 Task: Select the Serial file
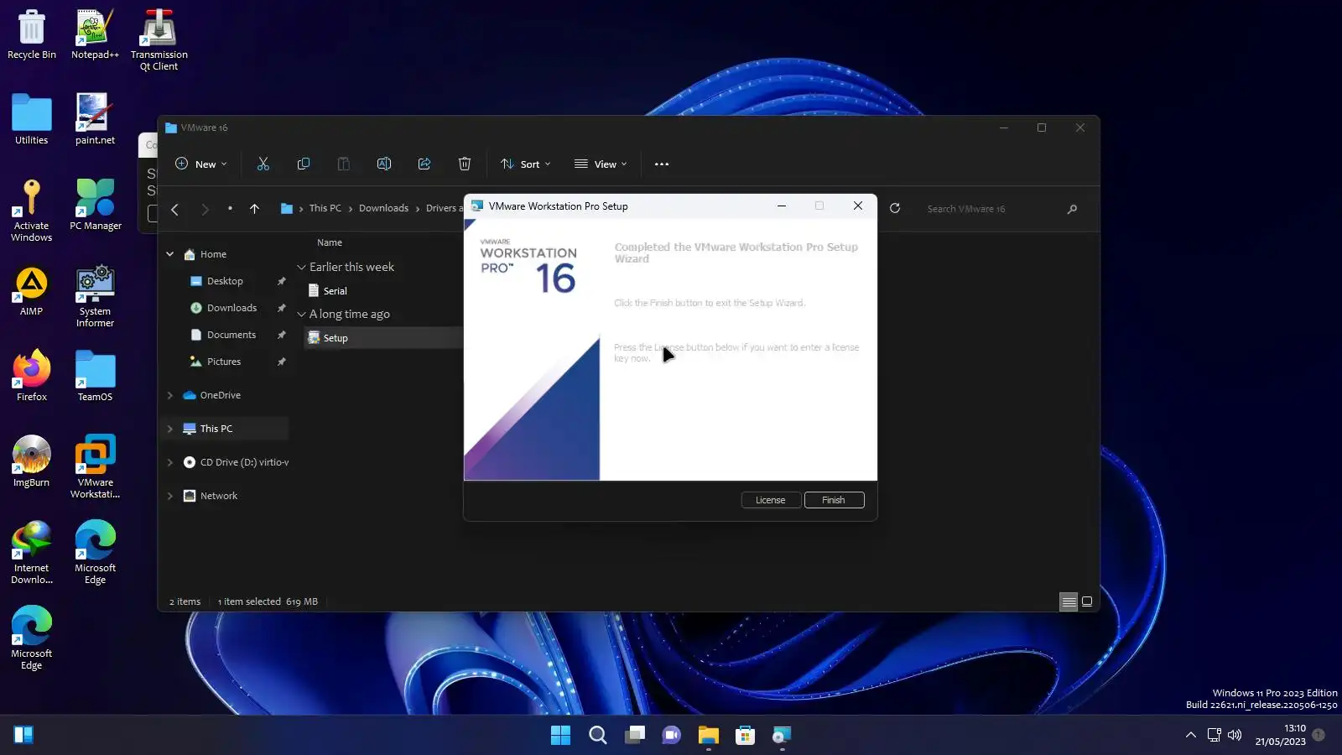click(335, 291)
